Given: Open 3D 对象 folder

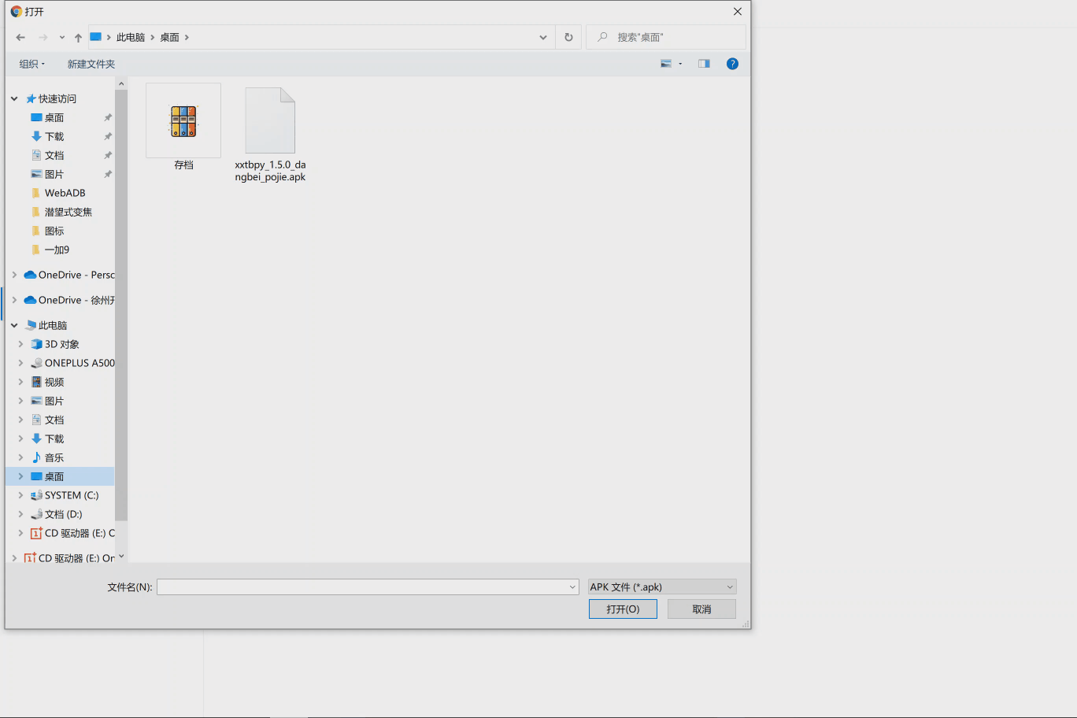Looking at the screenshot, I should click(60, 344).
